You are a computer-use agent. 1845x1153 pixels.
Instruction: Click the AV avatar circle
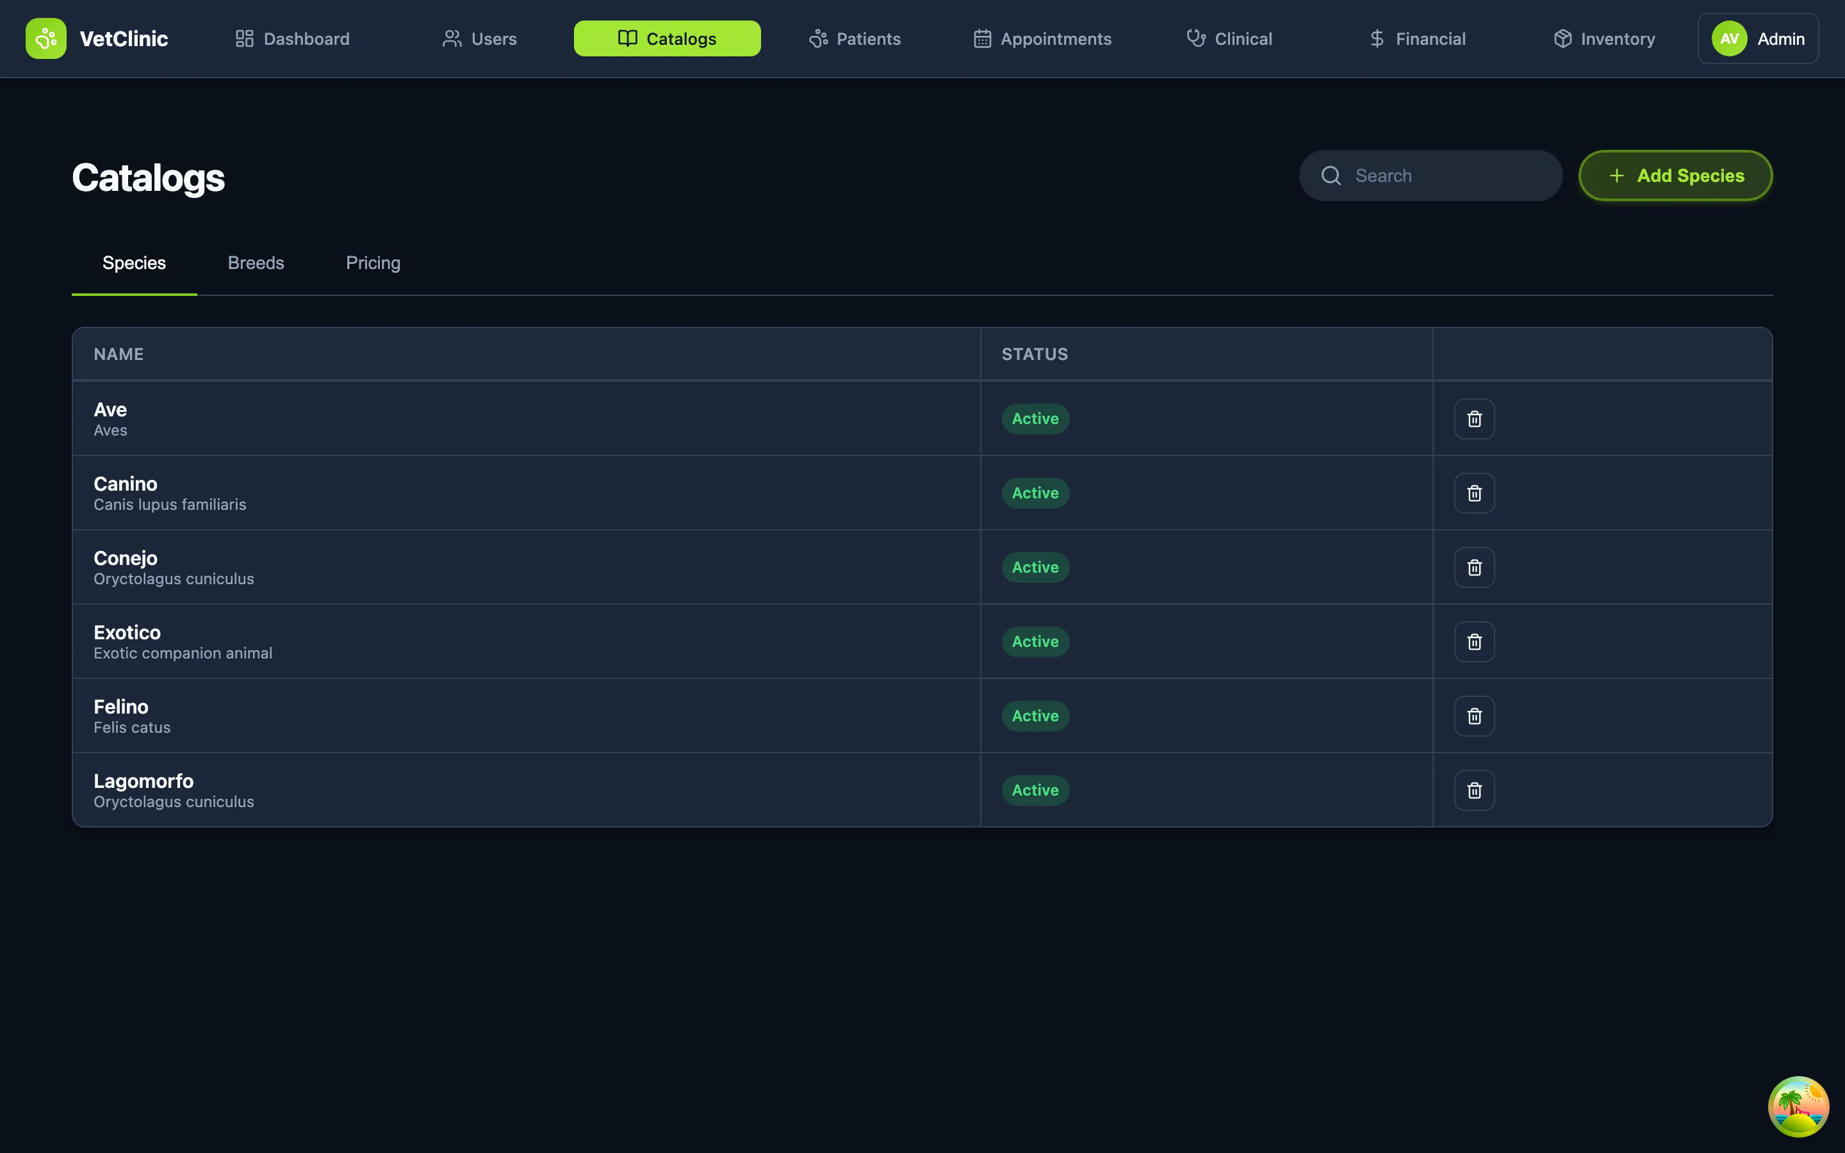[x=1729, y=38]
